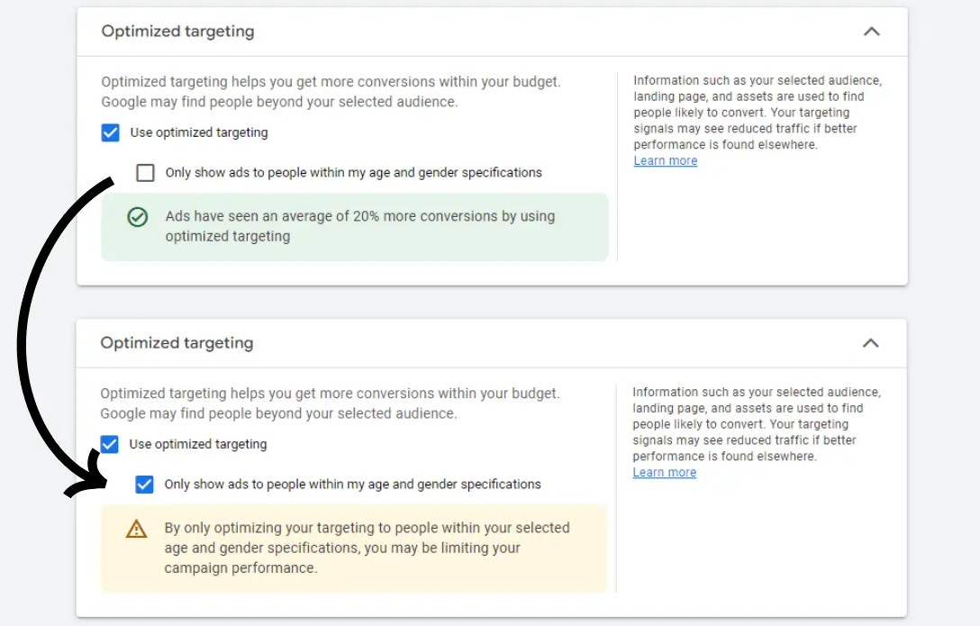Open the lower panel's "Learn more" link
The height and width of the screenshot is (626, 980).
[x=664, y=473]
